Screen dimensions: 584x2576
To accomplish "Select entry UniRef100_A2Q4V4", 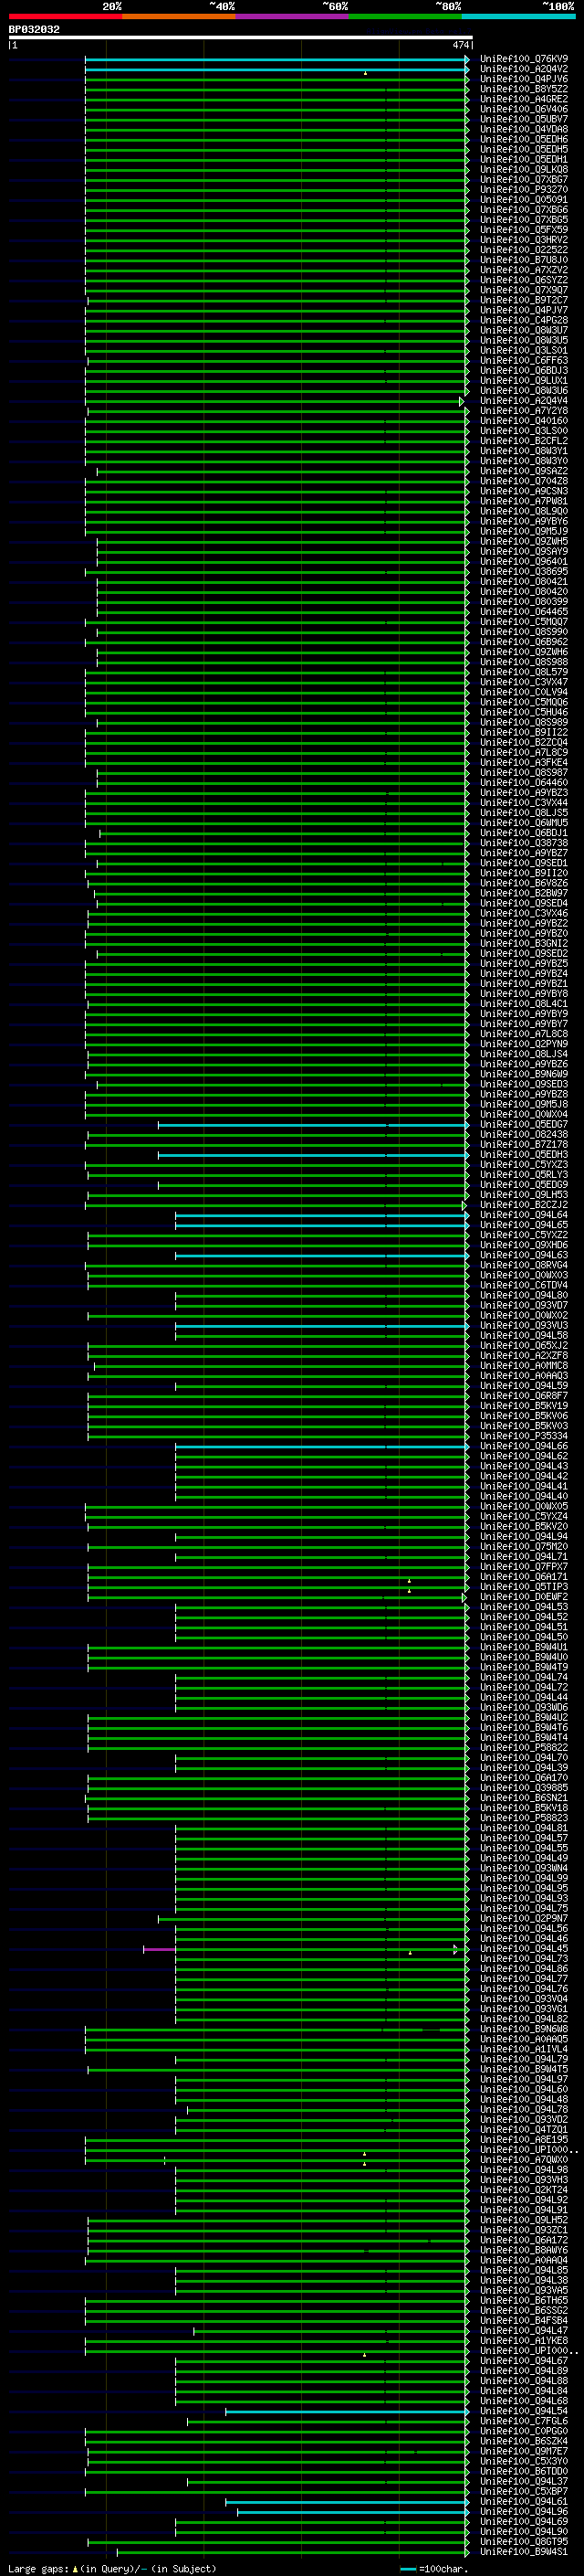I will (523, 401).
